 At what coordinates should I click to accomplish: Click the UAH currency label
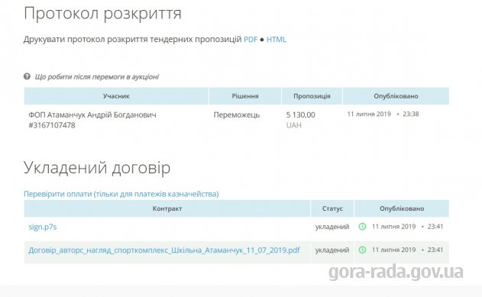pos(293,125)
